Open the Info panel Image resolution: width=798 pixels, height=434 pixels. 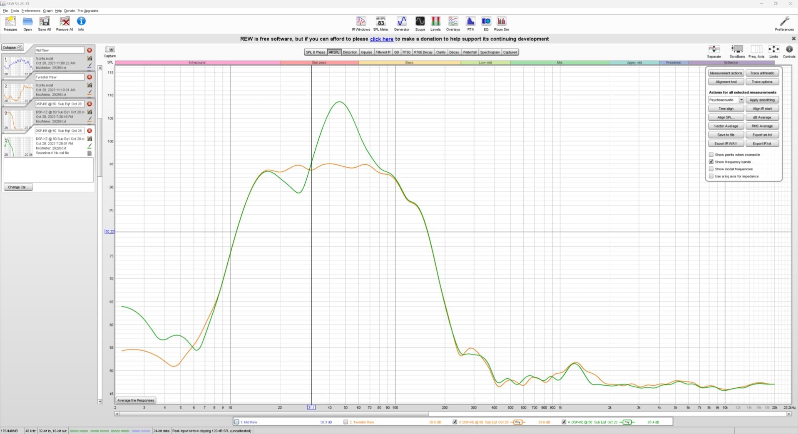click(x=81, y=24)
